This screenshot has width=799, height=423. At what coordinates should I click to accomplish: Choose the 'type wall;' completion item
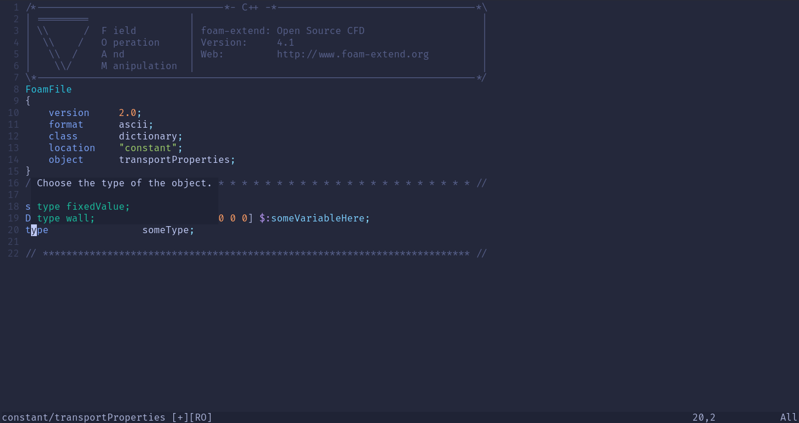(x=66, y=218)
